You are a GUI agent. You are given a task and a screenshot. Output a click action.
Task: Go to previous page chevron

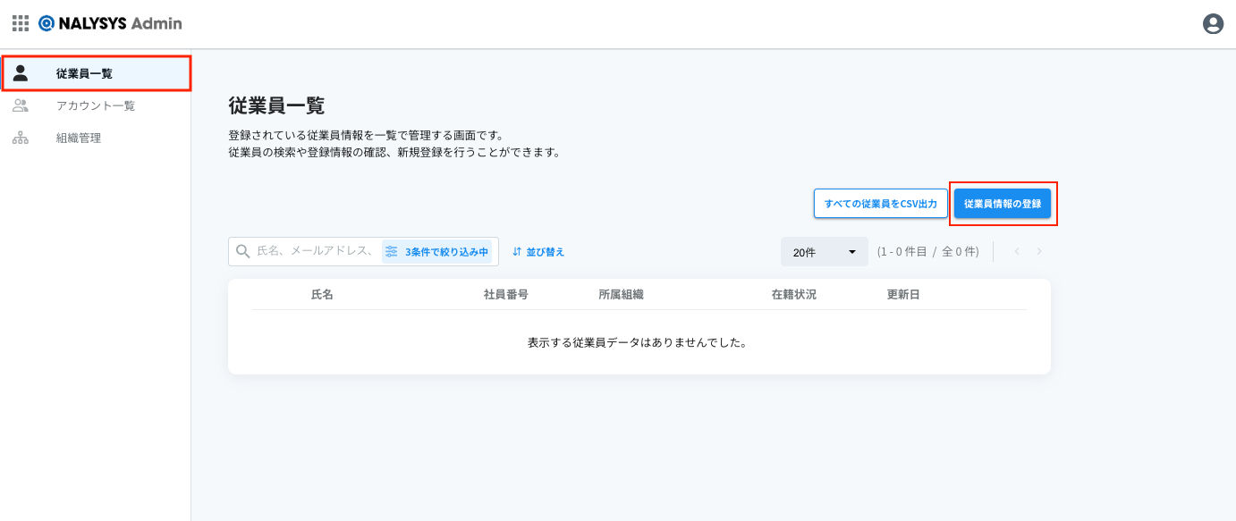pos(1017,252)
